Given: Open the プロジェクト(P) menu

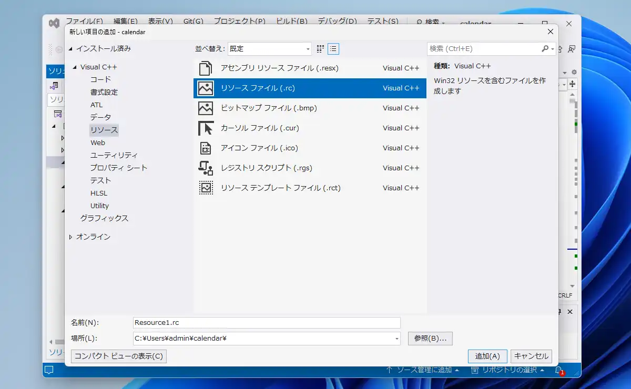Looking at the screenshot, I should coord(239,22).
